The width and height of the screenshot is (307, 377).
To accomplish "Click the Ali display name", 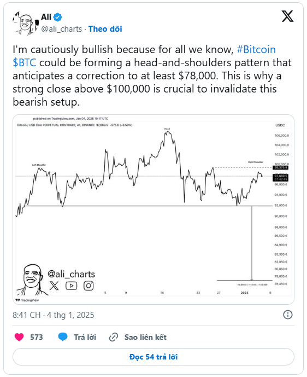I will click(46, 17).
